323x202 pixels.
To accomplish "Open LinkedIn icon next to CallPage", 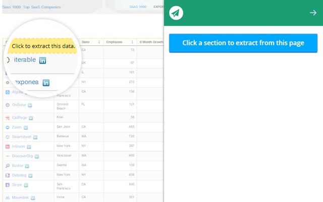I will (31, 118).
